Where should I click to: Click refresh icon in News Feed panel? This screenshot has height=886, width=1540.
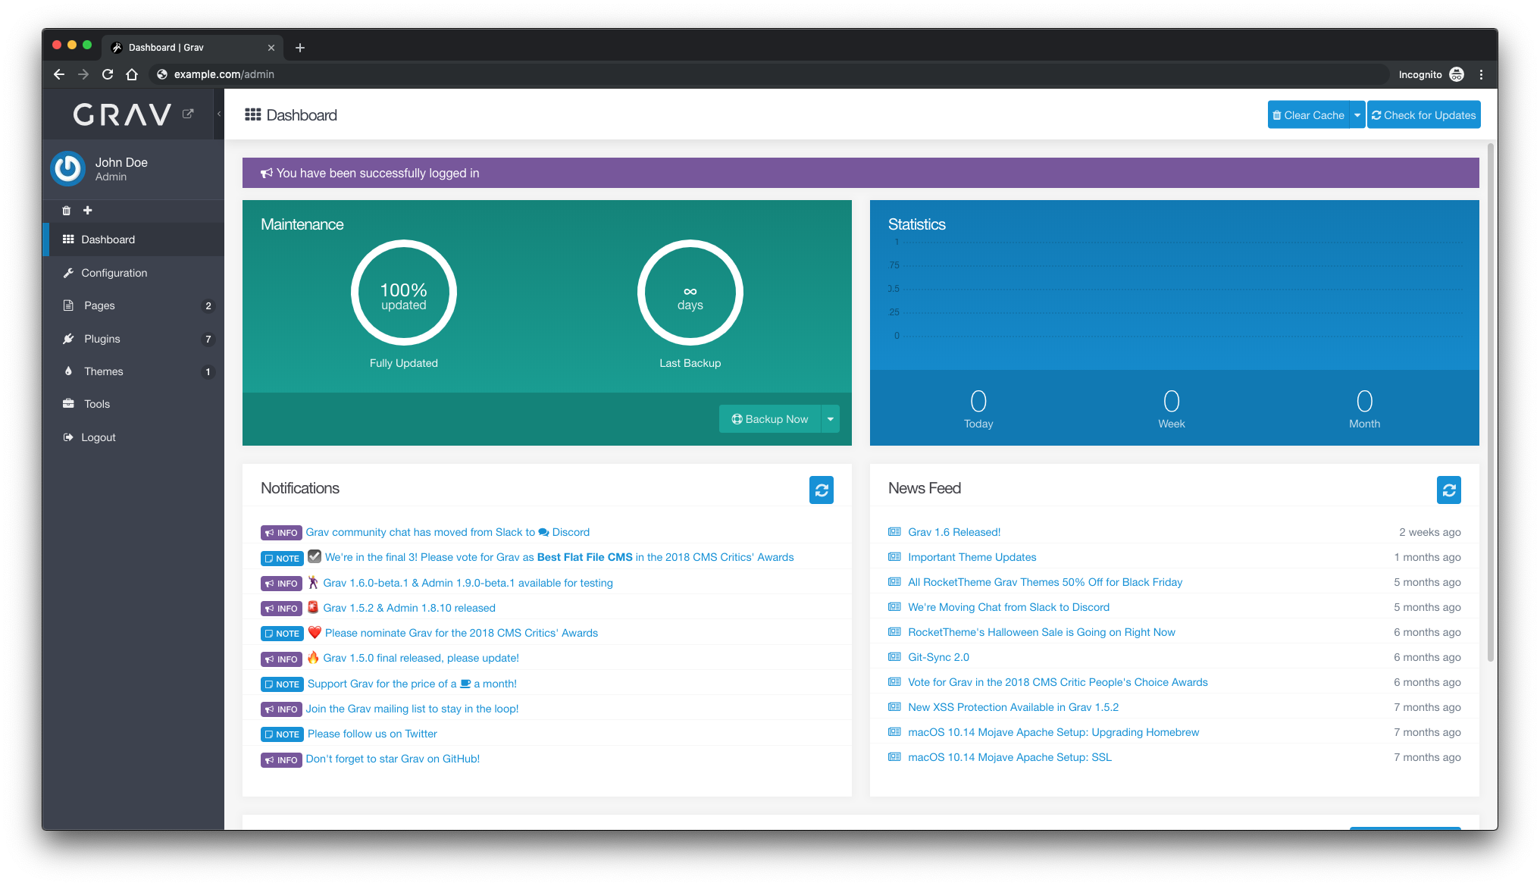[x=1449, y=490]
